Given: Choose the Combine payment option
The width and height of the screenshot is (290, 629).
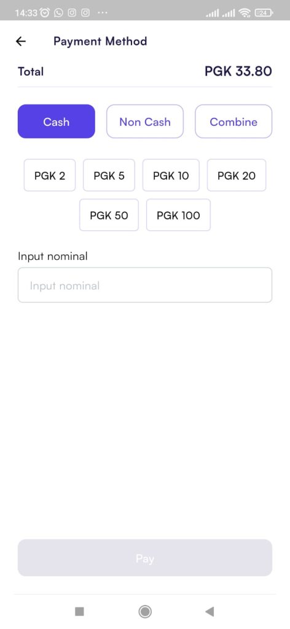Looking at the screenshot, I should [233, 122].
